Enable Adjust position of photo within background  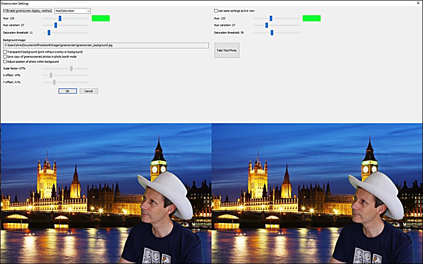coord(5,62)
